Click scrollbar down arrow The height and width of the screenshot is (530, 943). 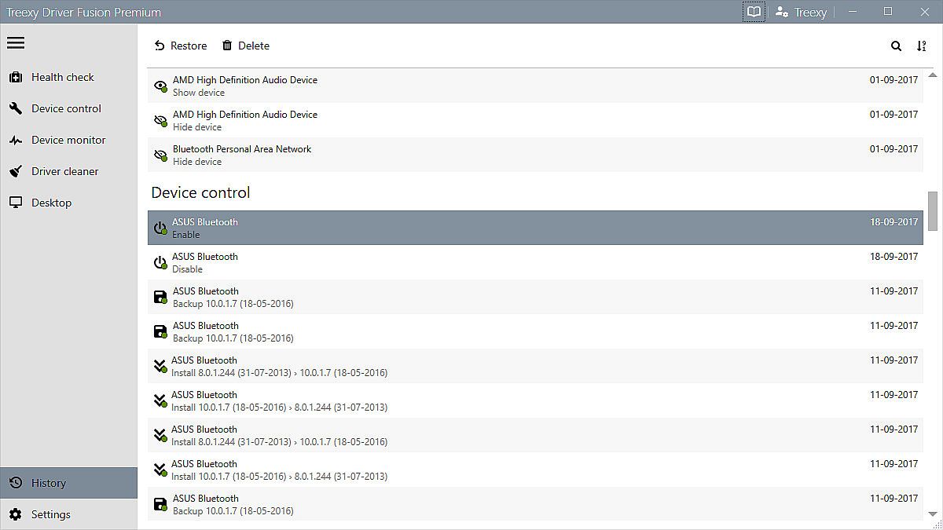933,514
